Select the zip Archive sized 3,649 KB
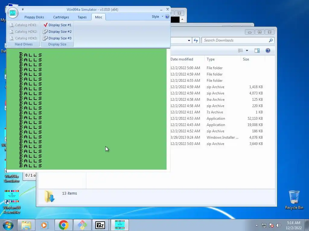This screenshot has width=309, height=231. pyautogui.click(x=217, y=143)
